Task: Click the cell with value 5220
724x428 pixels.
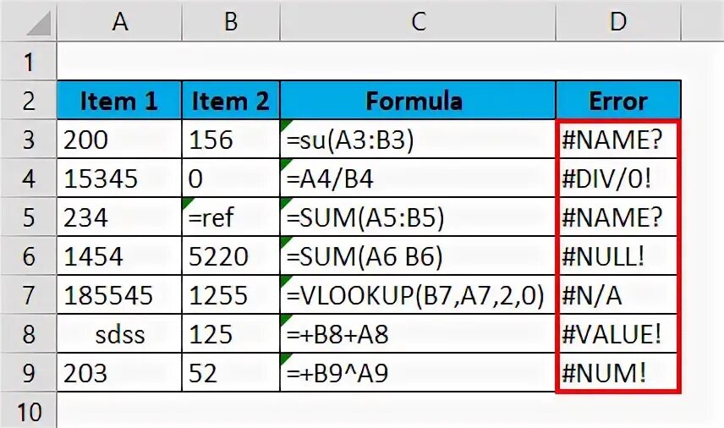Action: 231,256
